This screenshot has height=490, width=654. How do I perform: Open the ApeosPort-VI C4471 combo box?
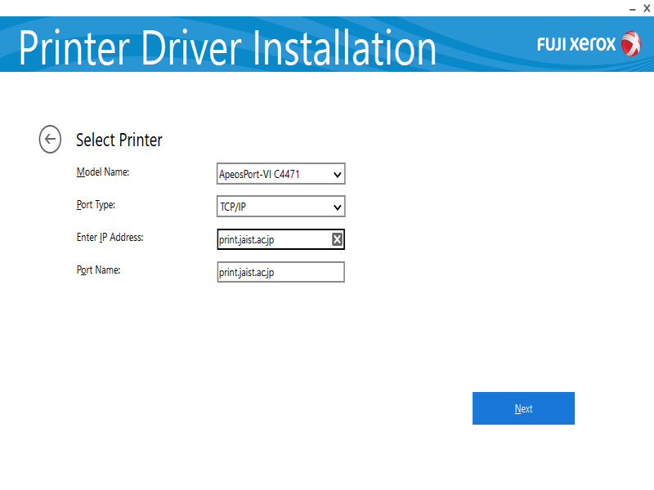[x=270, y=175]
